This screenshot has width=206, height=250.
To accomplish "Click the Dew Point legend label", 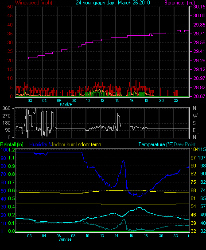I will tap(185, 144).
